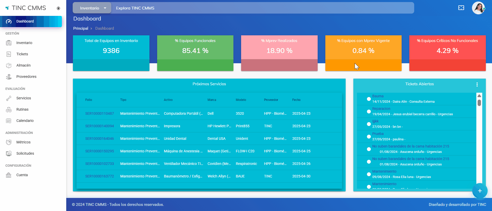Open service folio SER10000110487 link
Screen dimensions: 492x211
pyautogui.click(x=99, y=113)
